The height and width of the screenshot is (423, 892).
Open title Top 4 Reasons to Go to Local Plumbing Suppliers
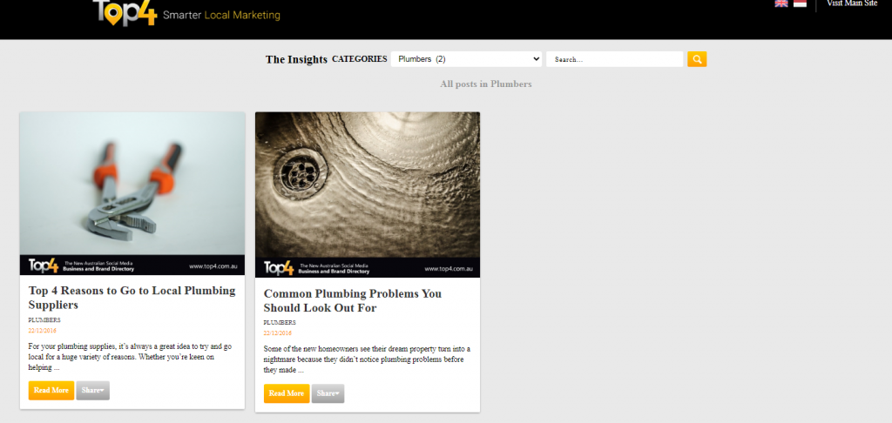(x=132, y=298)
